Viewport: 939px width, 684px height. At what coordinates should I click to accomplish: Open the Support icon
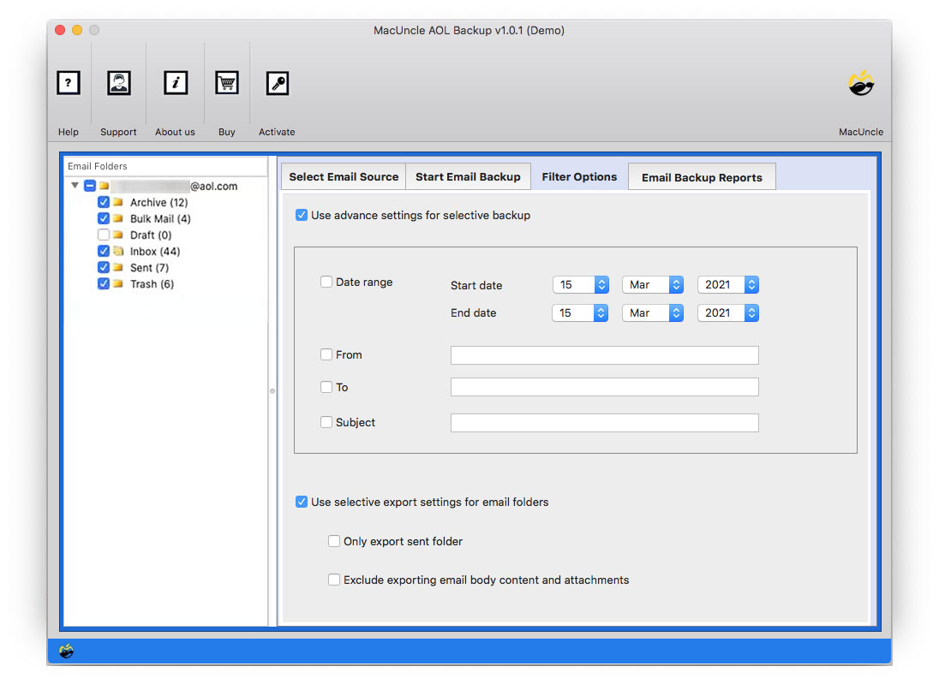[x=118, y=83]
